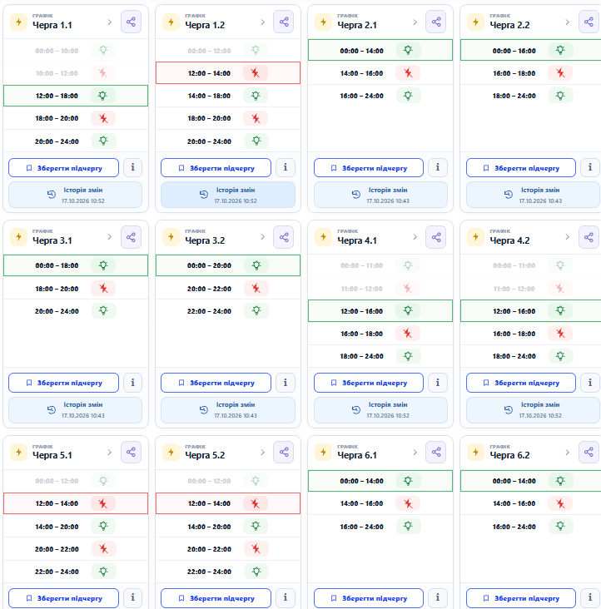601x609 pixels.
Task: Open change history for Черга 2.2
Action: [533, 195]
